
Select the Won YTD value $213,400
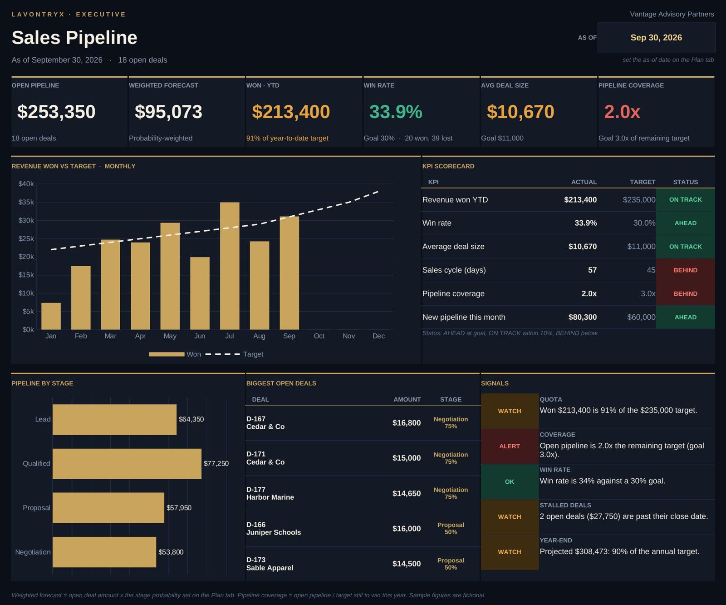coord(291,112)
